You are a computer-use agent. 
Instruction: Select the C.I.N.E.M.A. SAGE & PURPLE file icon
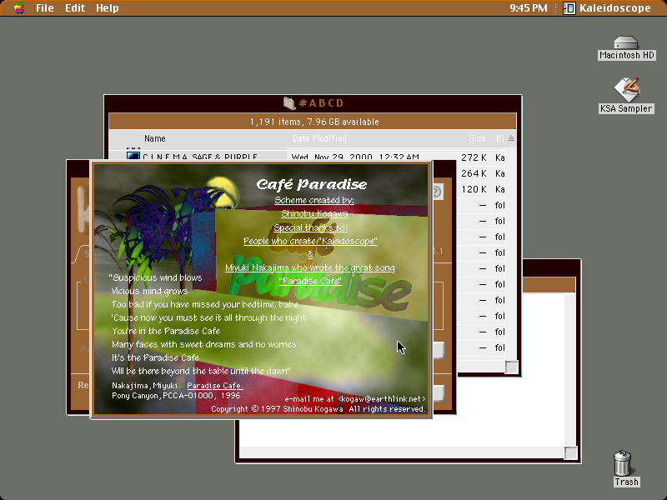coord(133,156)
